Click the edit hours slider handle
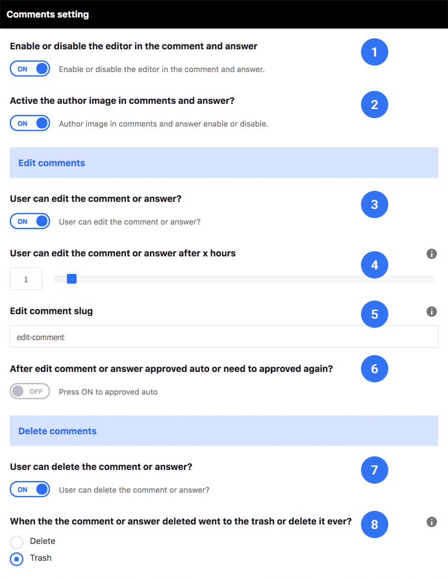 click(71, 279)
